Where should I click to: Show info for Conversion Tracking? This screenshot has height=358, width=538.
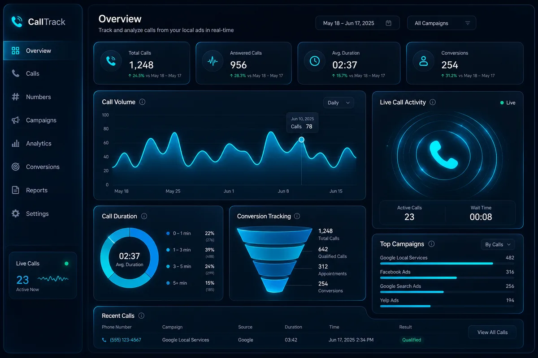[298, 216]
